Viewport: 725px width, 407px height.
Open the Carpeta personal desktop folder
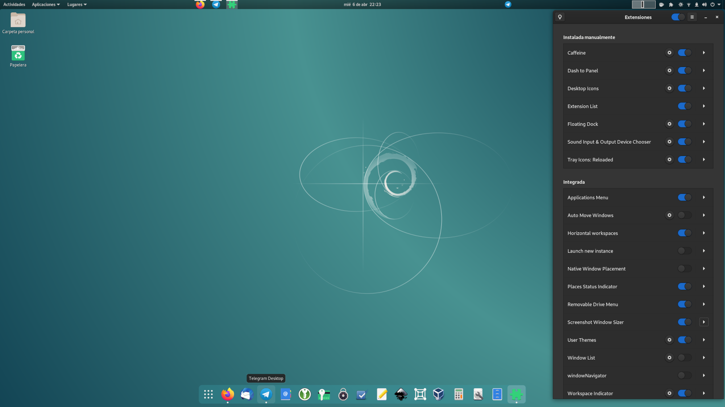18,23
